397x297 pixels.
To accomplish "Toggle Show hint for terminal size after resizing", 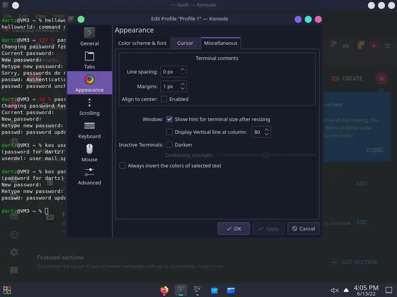I will [169, 119].
